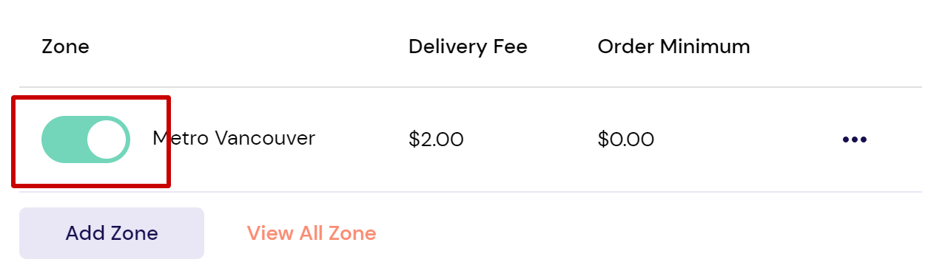
Task: View all zones using the orange link
Action: 312,233
